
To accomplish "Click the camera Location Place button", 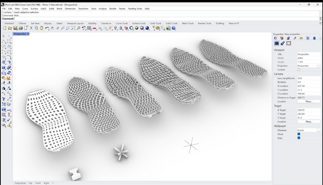I will click(x=309, y=101).
